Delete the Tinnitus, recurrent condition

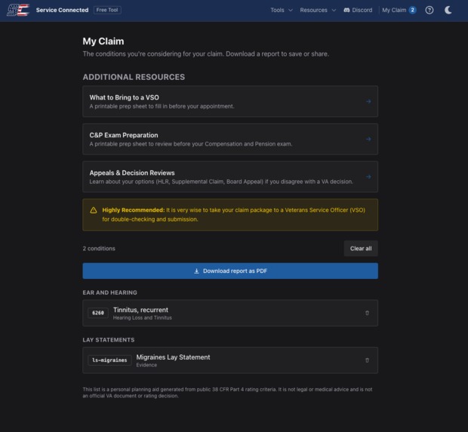coord(367,313)
